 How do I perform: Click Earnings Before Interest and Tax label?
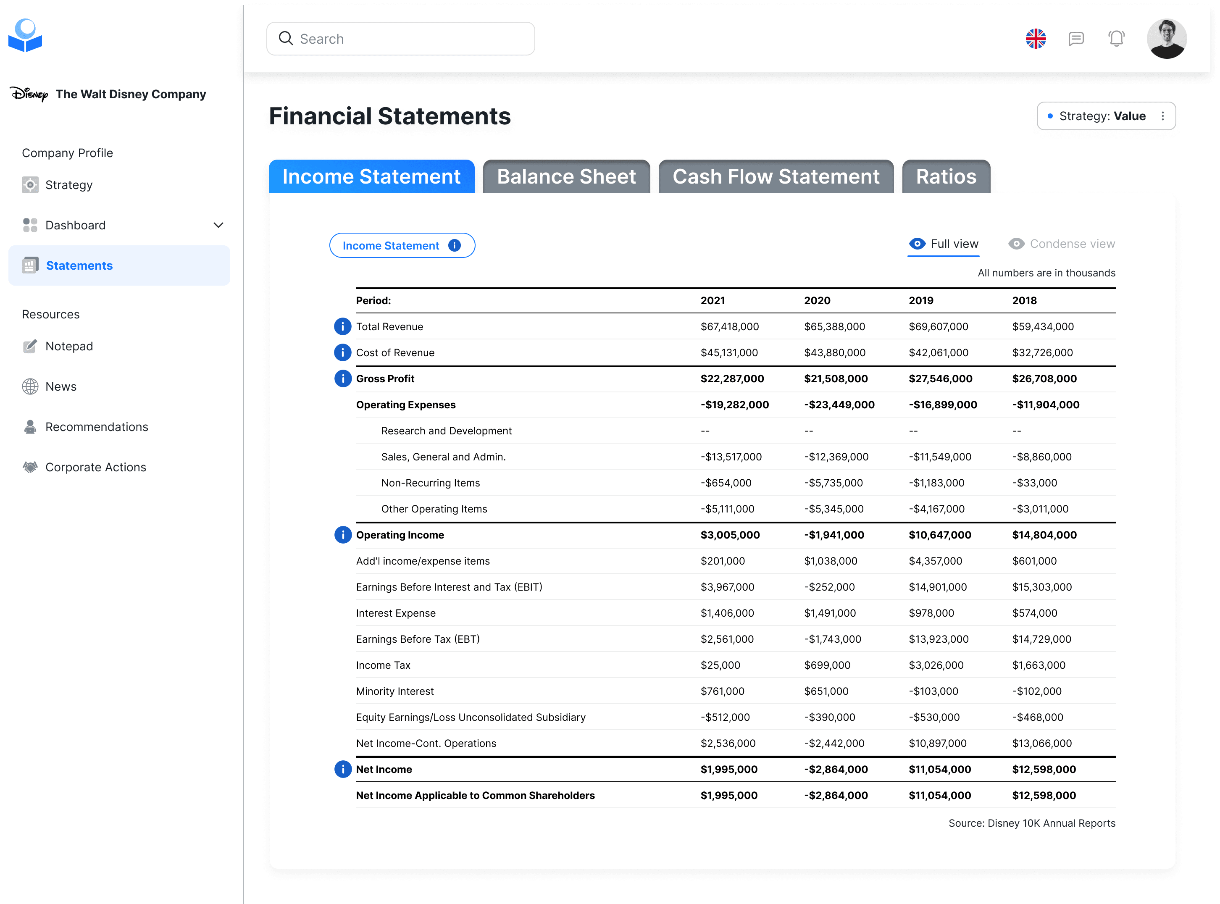449,587
